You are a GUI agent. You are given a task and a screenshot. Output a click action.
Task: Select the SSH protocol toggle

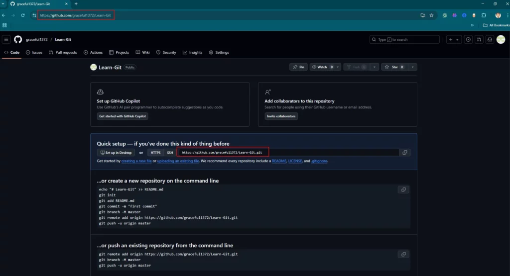[x=170, y=153]
